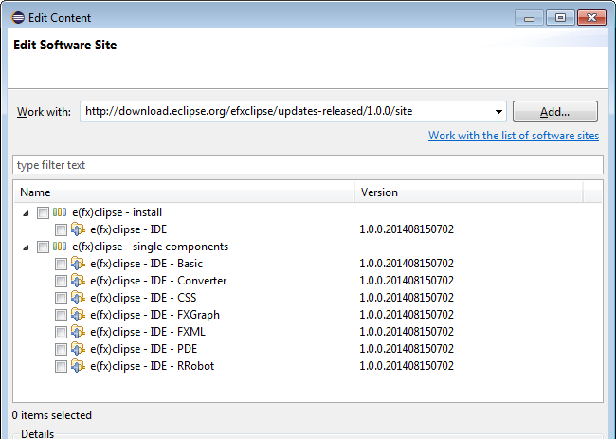The height and width of the screenshot is (439, 616).
Task: Click the version number of e(fx)clipse - IDE
Action: point(407,229)
